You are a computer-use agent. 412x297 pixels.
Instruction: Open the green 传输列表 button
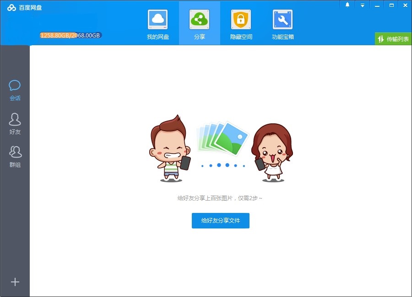click(393, 38)
